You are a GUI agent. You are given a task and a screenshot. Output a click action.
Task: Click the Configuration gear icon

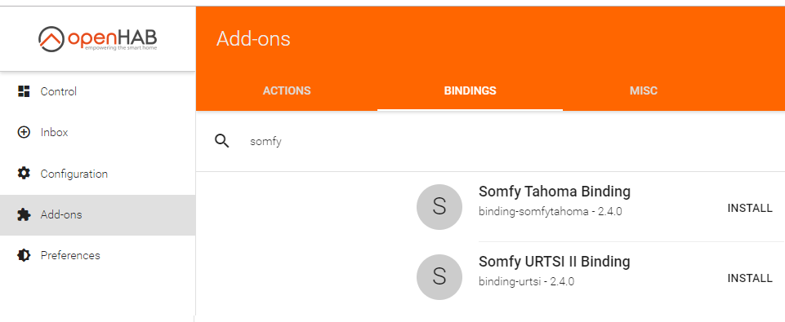click(24, 174)
